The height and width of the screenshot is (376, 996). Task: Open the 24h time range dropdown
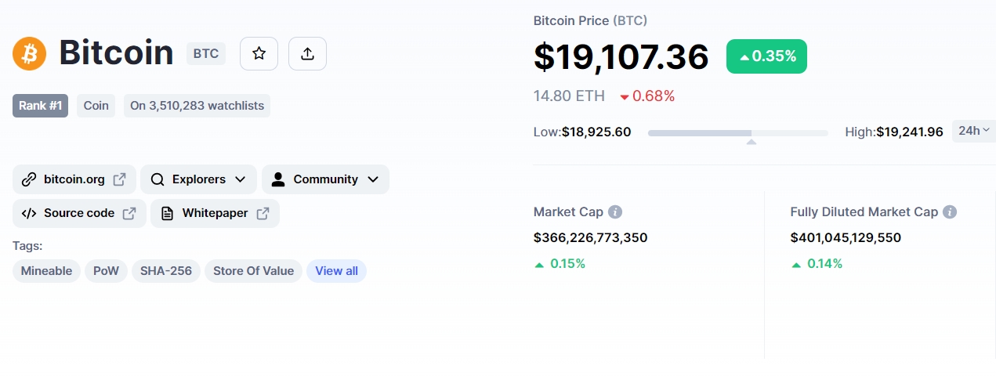click(973, 131)
